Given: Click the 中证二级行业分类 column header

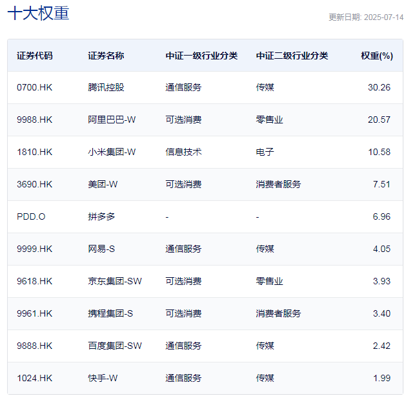Looking at the screenshot, I should pyautogui.click(x=292, y=56).
